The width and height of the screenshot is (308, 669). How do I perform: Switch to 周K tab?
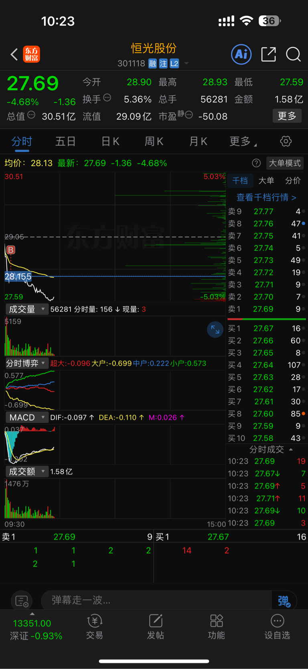(x=154, y=141)
